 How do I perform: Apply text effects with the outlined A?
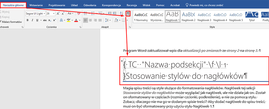pyautogui.click(x=61, y=20)
